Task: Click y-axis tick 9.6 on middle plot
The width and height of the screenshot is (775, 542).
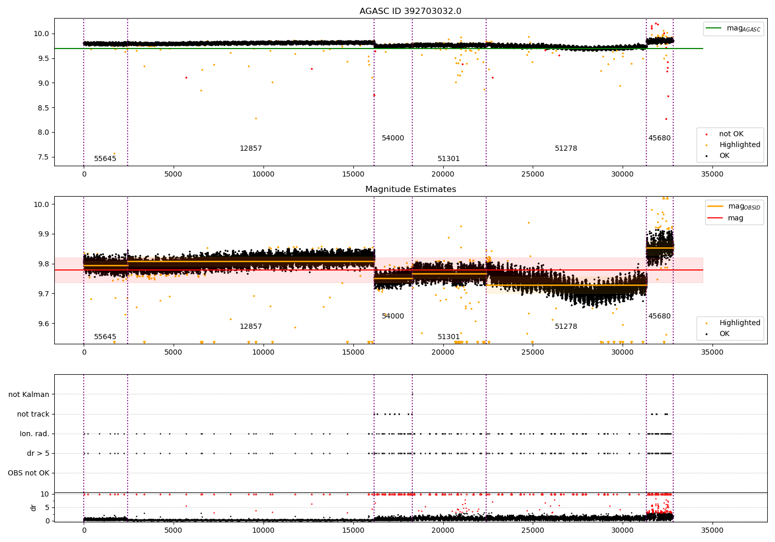Action: coord(44,324)
